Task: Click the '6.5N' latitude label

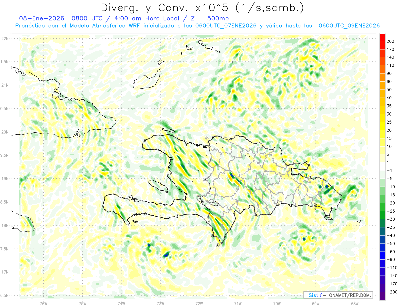Action: coord(5,295)
